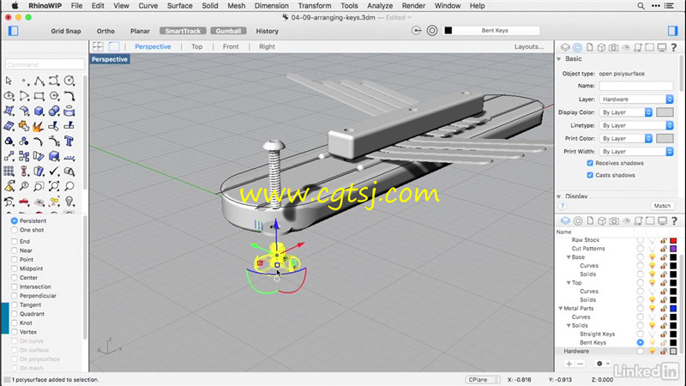Screen dimensions: 686x386
Task: Open the layer gear options menu
Action: (x=603, y=364)
